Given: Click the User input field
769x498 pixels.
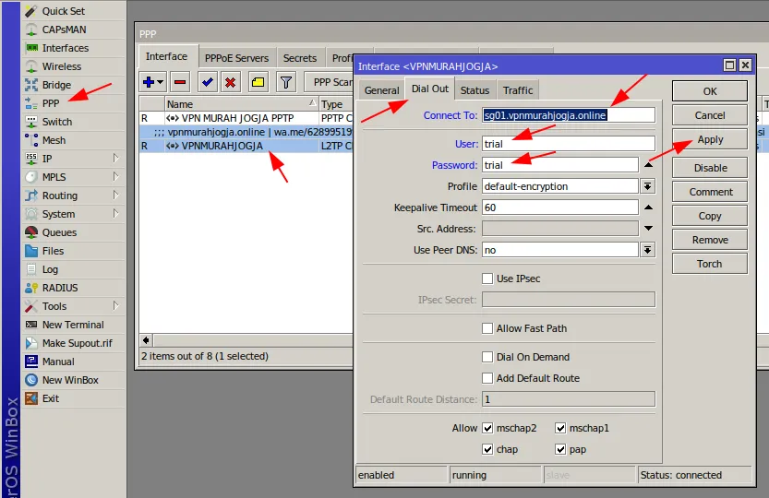Looking at the screenshot, I should tap(569, 144).
